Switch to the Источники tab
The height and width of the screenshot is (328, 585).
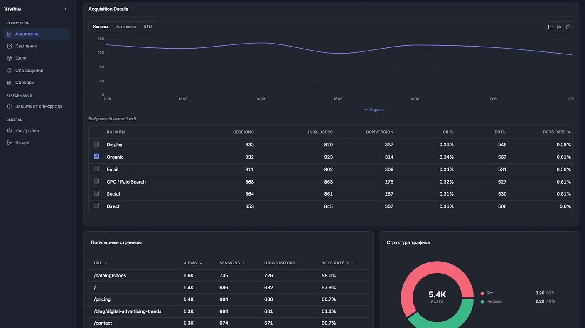pos(125,27)
